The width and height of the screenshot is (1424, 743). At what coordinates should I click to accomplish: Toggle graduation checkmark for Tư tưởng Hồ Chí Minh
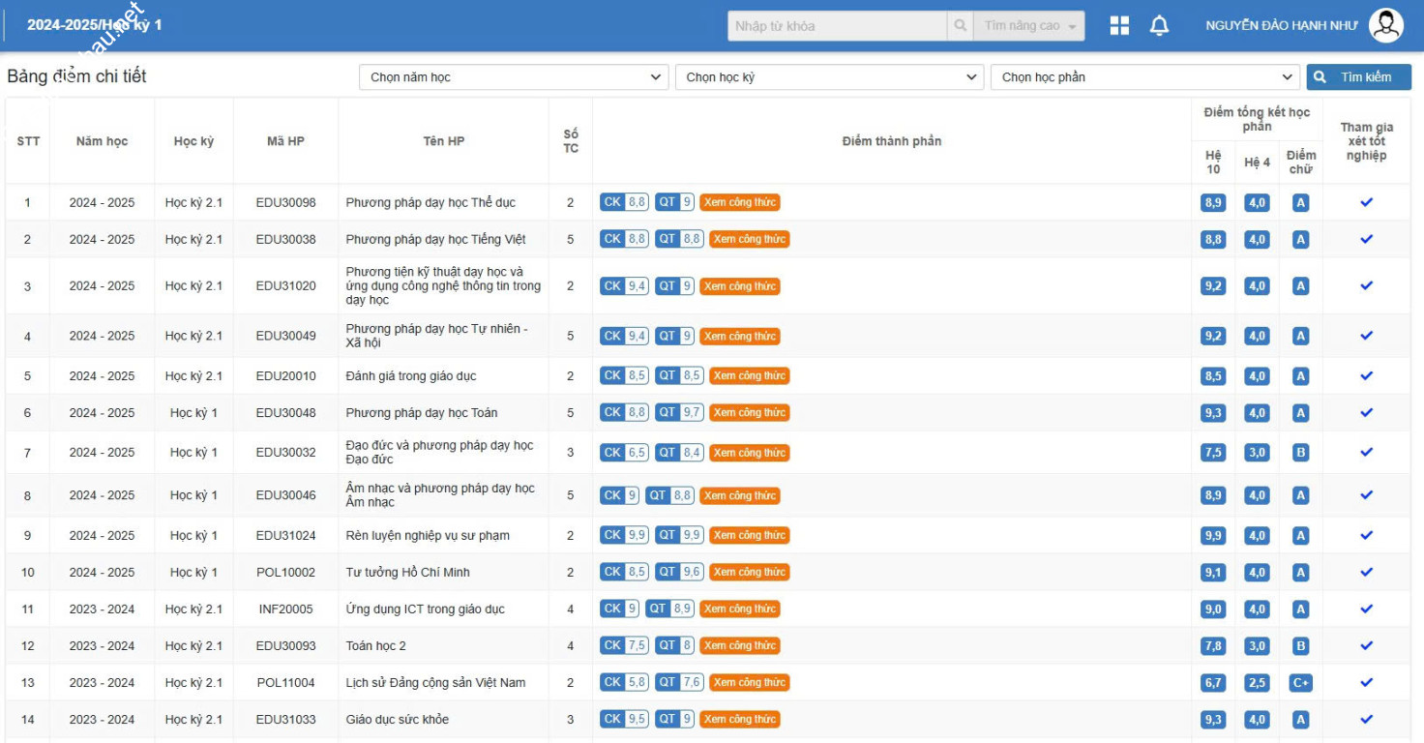(x=1366, y=573)
